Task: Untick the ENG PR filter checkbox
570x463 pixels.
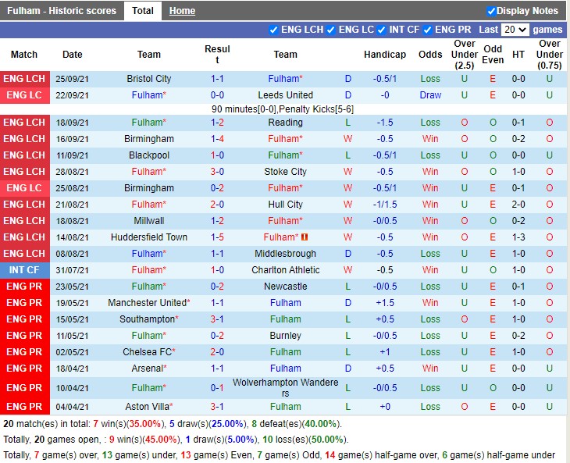Action: click(427, 30)
